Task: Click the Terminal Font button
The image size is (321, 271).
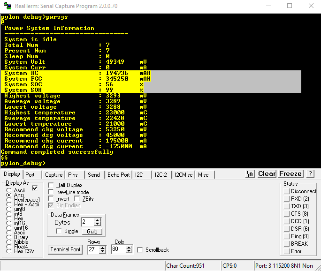Action: coord(66,250)
